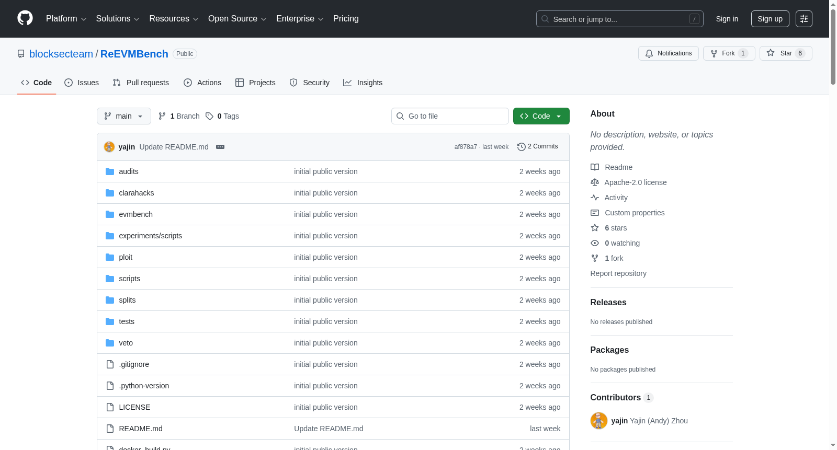Viewport: 837px width, 450px height.
Task: Click the scale icon next to Apache-2.0 license
Action: [x=595, y=182]
